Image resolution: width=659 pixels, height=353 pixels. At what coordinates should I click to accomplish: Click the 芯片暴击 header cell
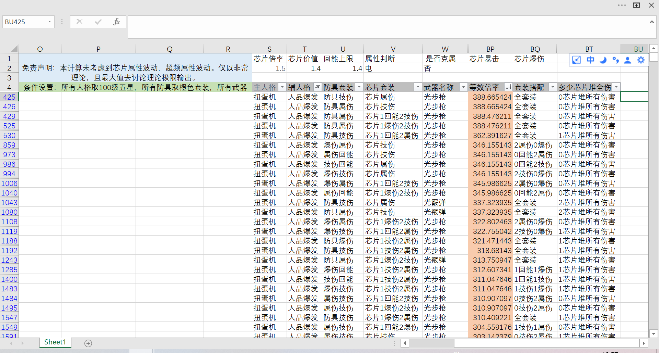point(490,59)
